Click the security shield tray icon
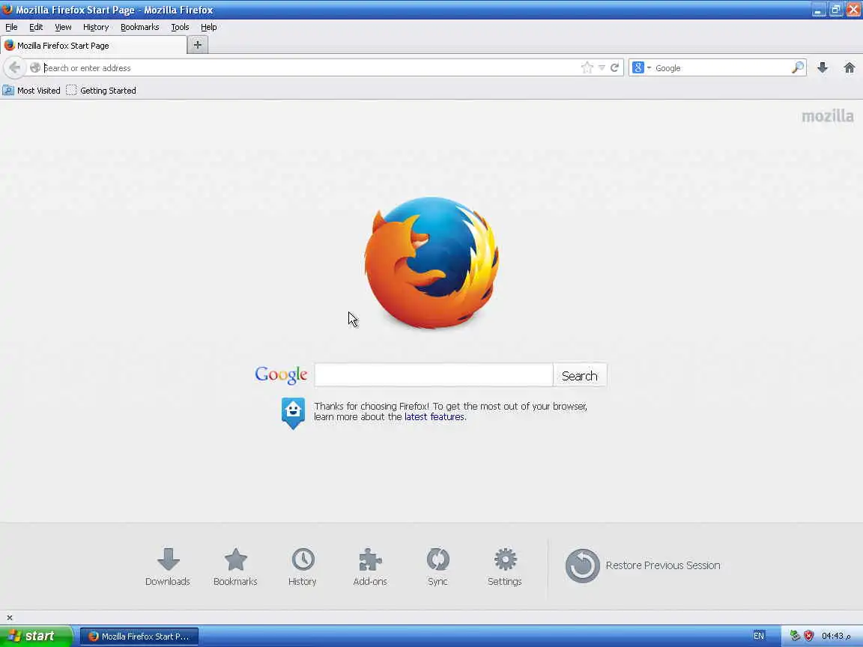 (x=808, y=636)
